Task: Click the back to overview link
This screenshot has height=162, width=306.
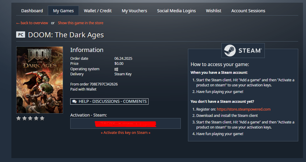Action: click(32, 23)
